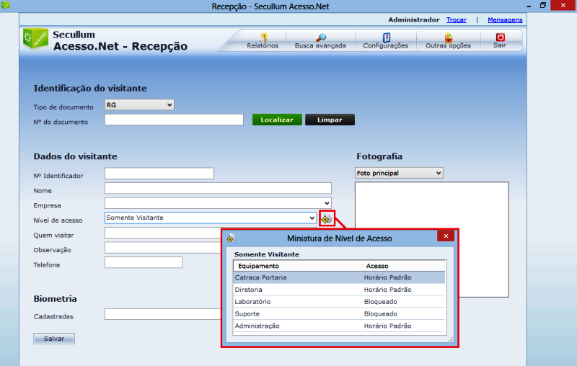577x366 pixels.
Task: Click the Trocar user link
Action: pos(456,19)
